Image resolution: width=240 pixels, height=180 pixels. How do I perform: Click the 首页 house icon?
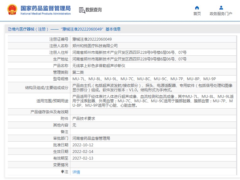197,8
